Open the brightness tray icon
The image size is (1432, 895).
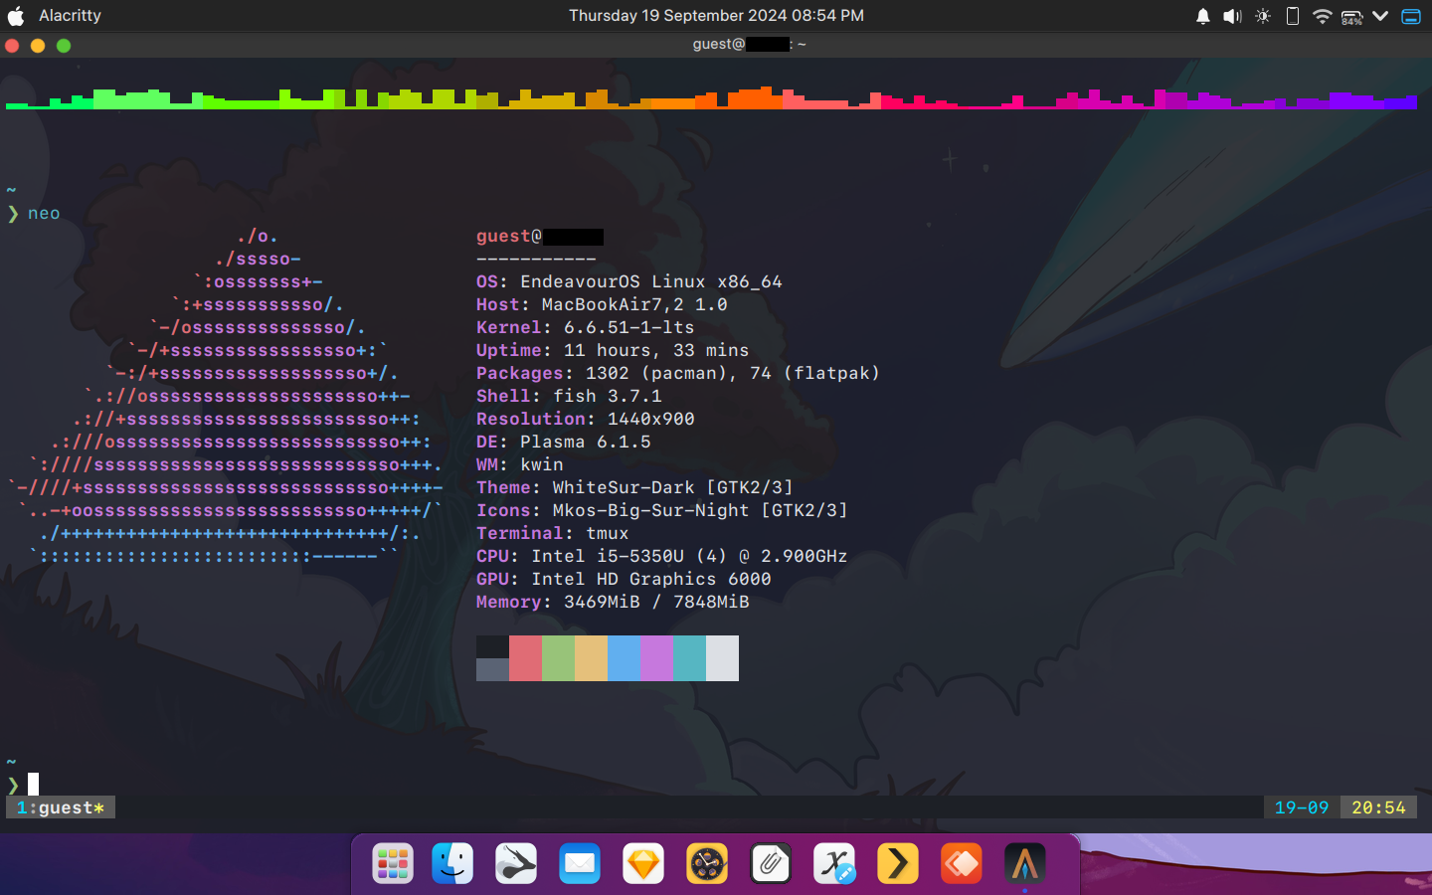point(1263,16)
